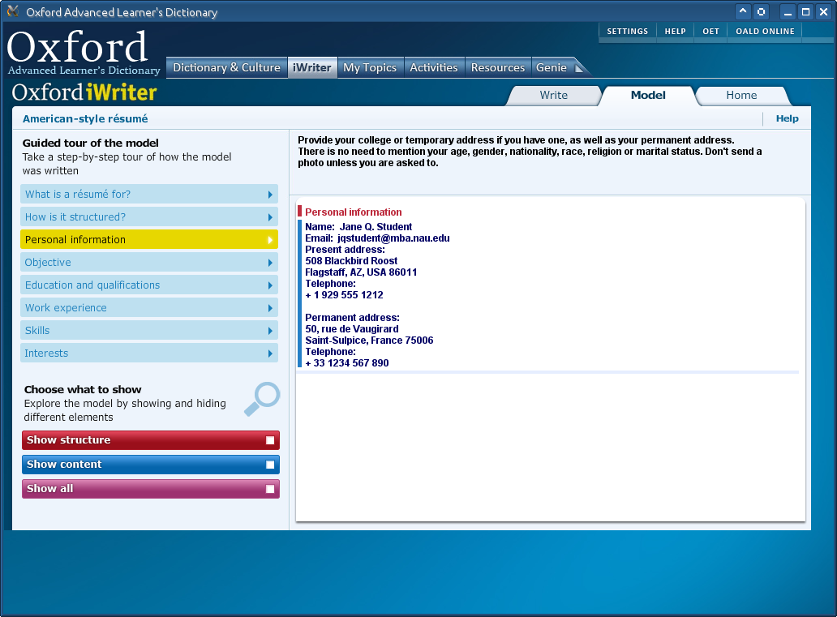Switch to the Write tab
Image resolution: width=837 pixels, height=617 pixels.
(x=554, y=96)
